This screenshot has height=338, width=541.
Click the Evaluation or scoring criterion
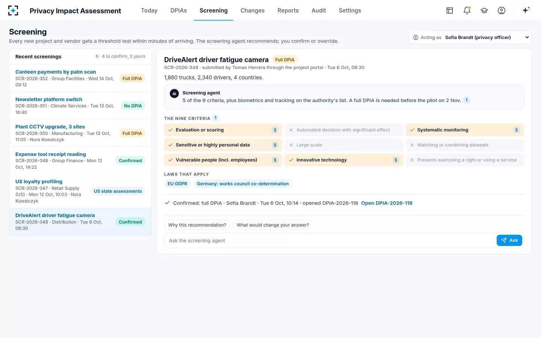(223, 130)
